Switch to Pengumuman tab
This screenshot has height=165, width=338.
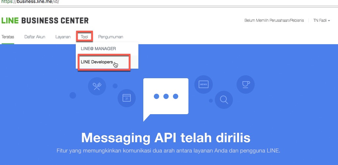(111, 37)
